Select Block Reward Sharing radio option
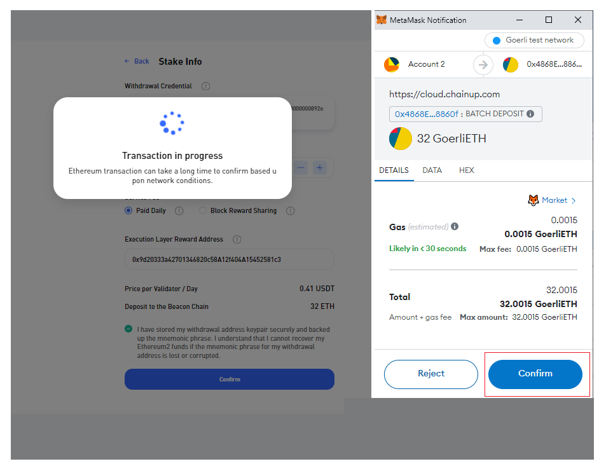This screenshot has width=599, height=466. (x=203, y=210)
